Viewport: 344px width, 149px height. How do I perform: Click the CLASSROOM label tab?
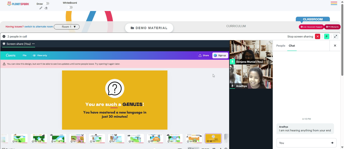313,19
